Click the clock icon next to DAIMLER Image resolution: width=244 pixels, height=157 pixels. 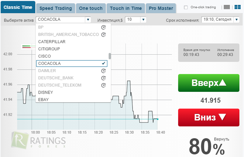point(103,71)
